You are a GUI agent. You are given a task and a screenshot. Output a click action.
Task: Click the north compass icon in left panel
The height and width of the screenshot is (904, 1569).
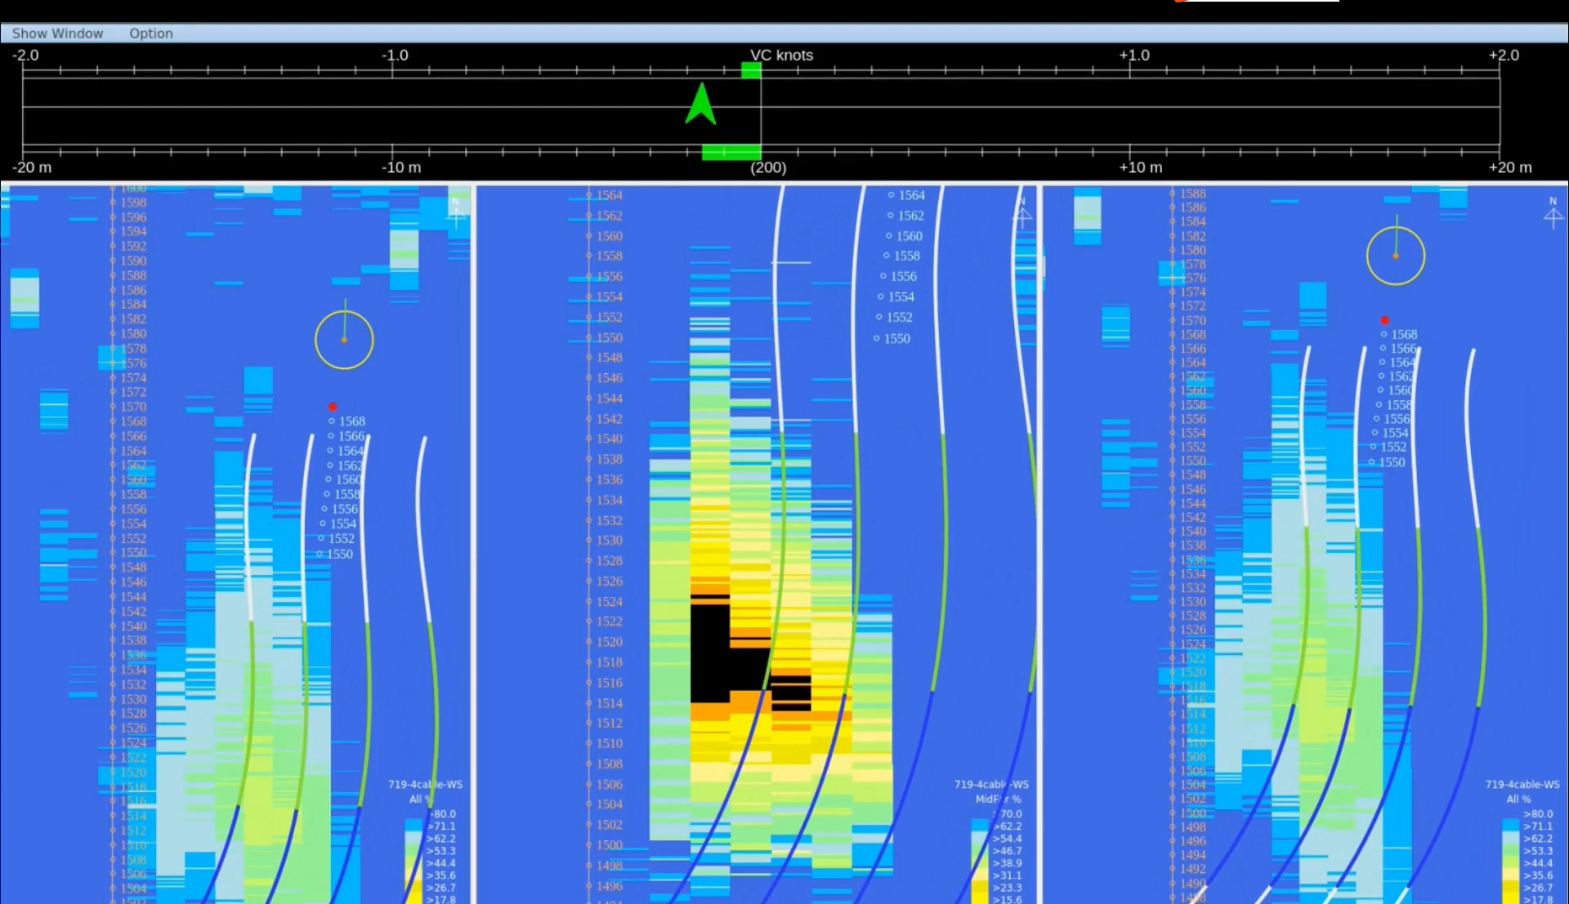456,213
